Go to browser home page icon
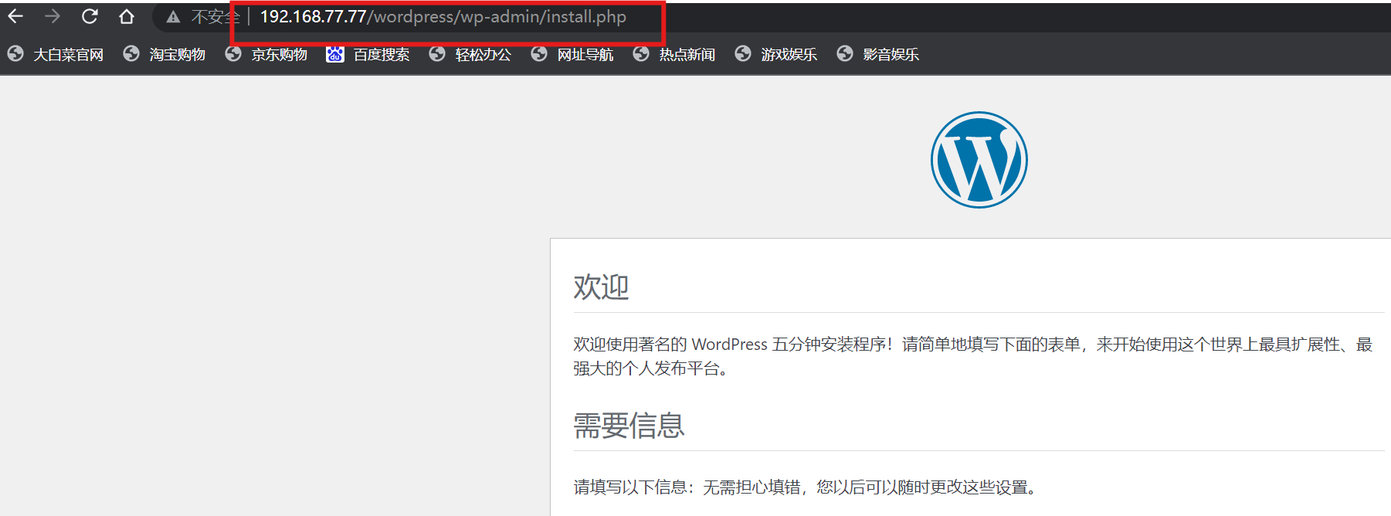 (x=127, y=16)
